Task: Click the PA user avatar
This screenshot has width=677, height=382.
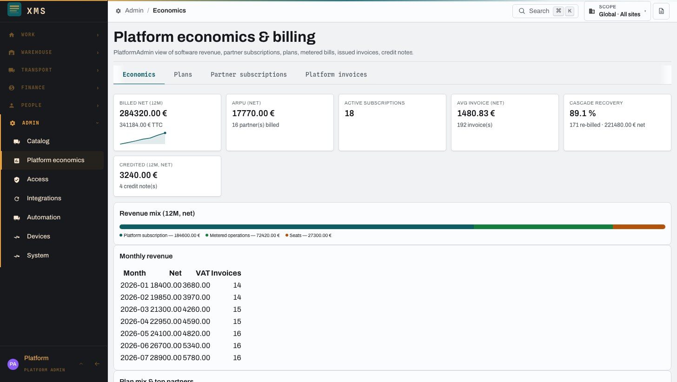Action: pos(13,364)
